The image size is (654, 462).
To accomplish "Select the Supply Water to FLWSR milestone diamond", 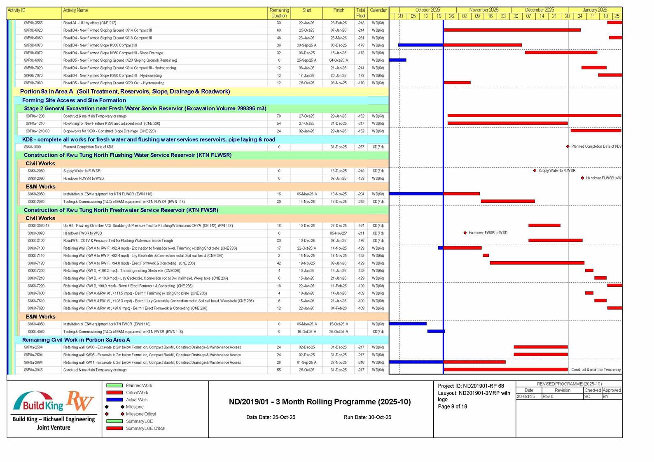I will pyautogui.click(x=535, y=170).
